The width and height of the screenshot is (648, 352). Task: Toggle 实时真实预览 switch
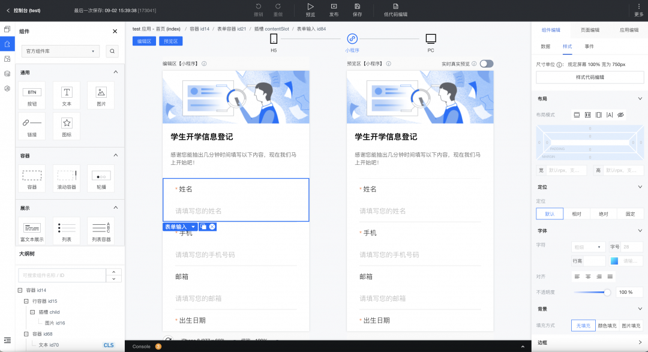487,64
